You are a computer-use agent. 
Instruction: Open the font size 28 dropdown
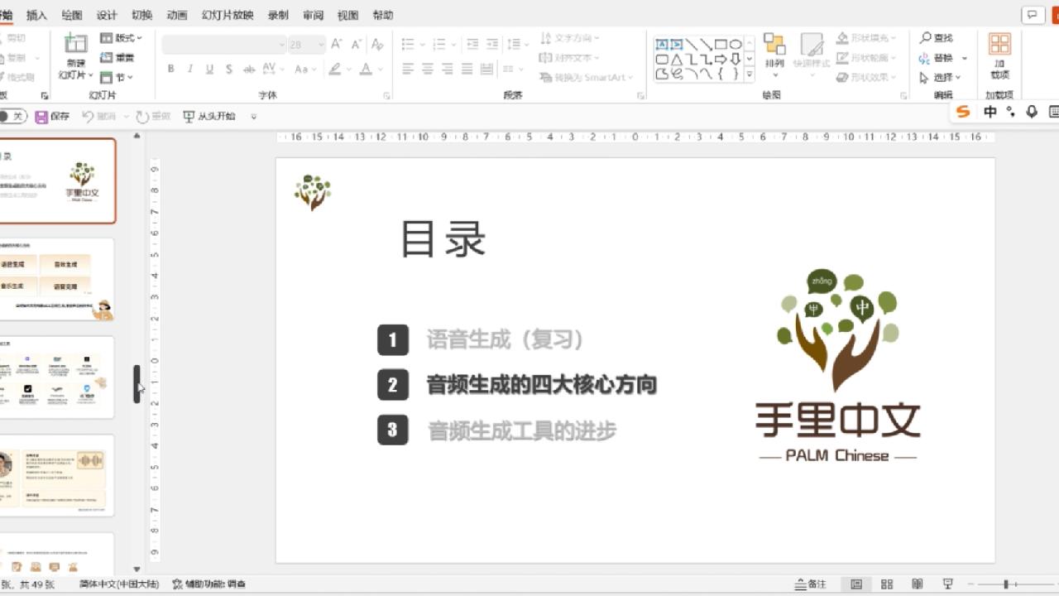click(x=321, y=45)
